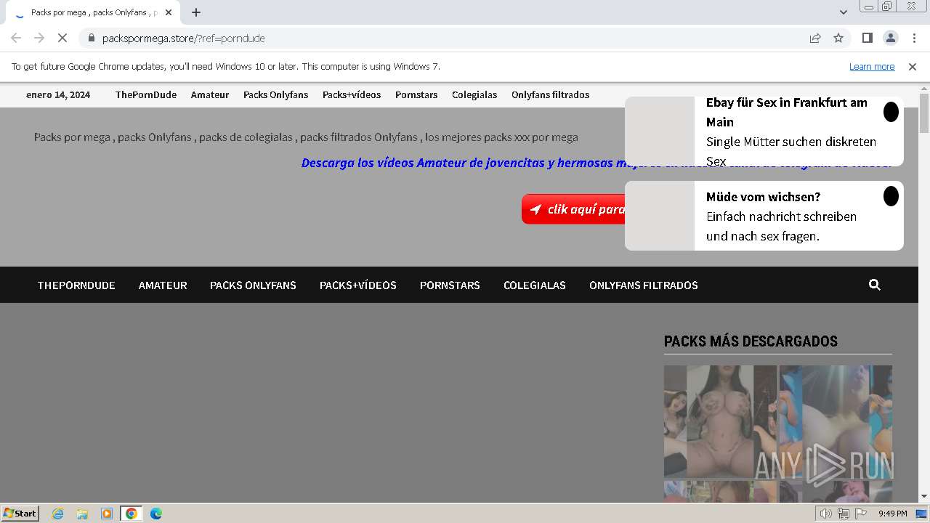
Task: Dismiss the Chrome update infobar
Action: (913, 66)
